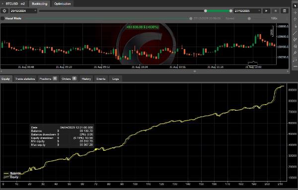Select the Backtesting tab
The image size is (298, 190).
coord(40,3)
